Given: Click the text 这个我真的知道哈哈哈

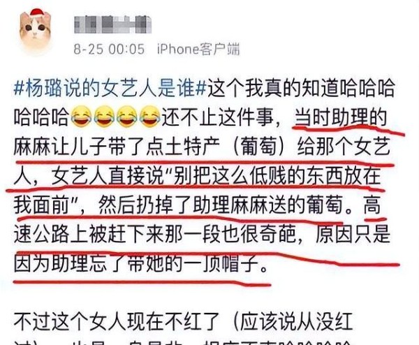Looking at the screenshot, I should pyautogui.click(x=301, y=88).
